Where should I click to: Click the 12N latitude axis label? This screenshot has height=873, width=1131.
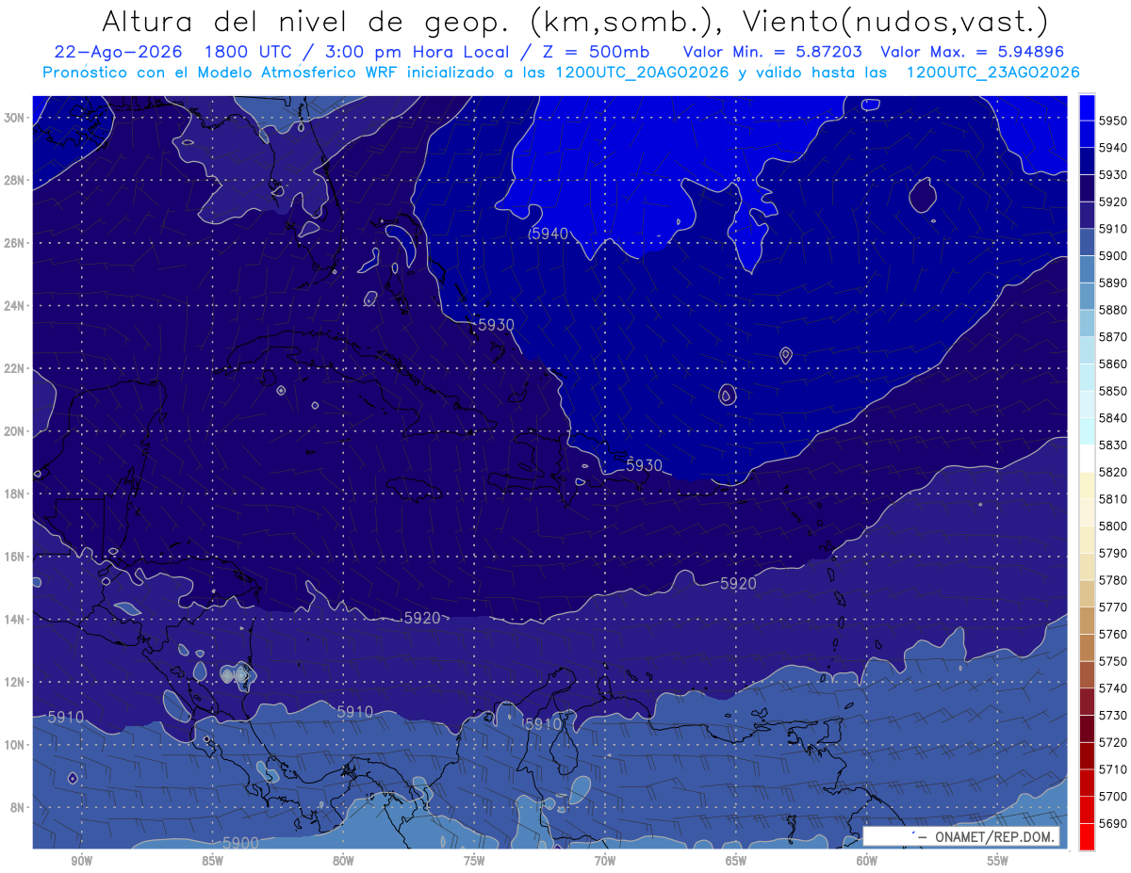pos(15,682)
